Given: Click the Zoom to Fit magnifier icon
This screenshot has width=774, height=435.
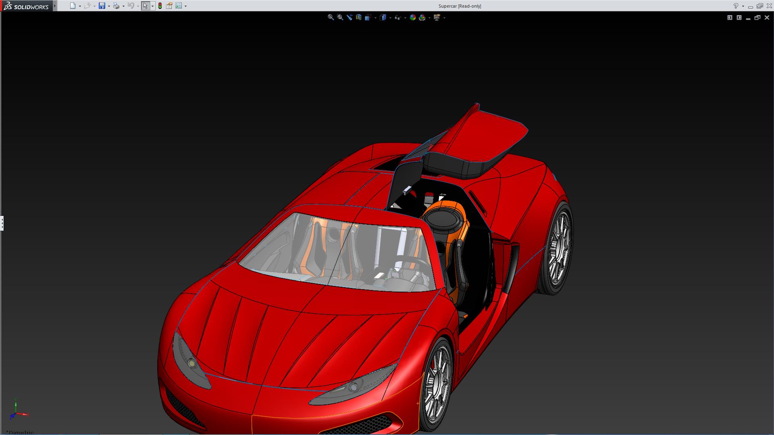Looking at the screenshot, I should (331, 17).
